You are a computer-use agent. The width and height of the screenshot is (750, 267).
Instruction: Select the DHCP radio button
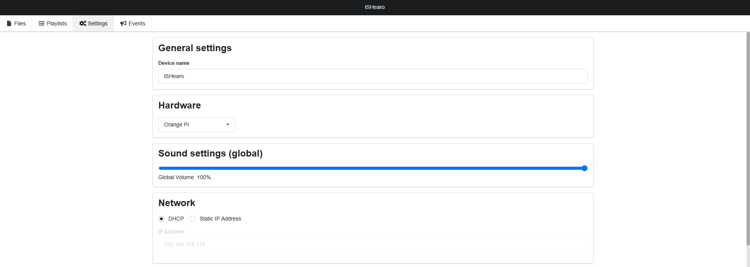161,219
